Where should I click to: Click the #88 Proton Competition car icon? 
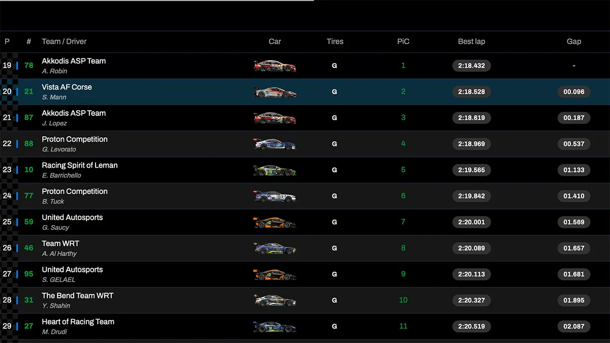click(x=274, y=144)
